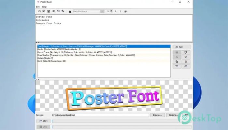Open the Mark My Words font dropdown

88,11
